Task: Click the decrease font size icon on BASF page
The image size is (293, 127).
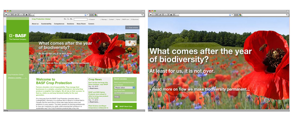Action: 65,19
